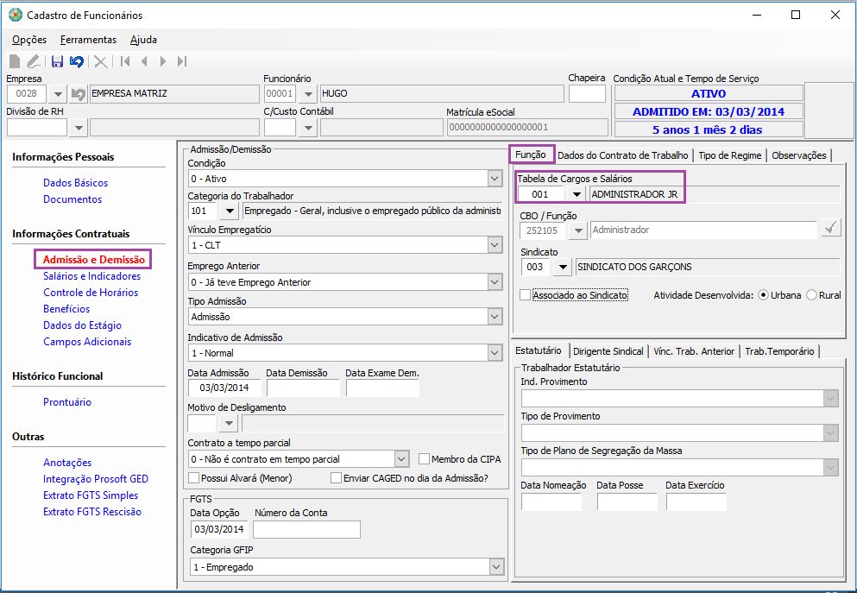Open the Indicativo de Admissão dropdown
Screen dimensions: 857x593
(495, 353)
